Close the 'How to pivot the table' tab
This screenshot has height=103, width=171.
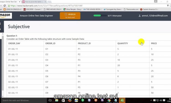[45, 2]
